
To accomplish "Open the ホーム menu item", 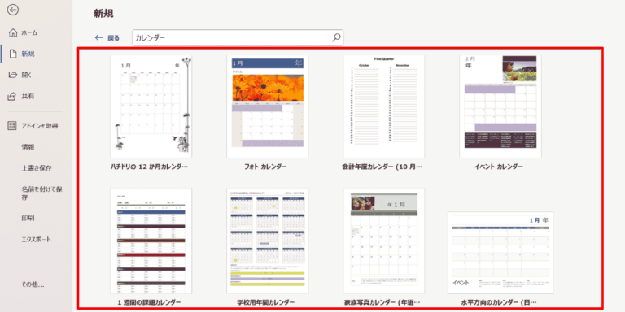I will [29, 32].
